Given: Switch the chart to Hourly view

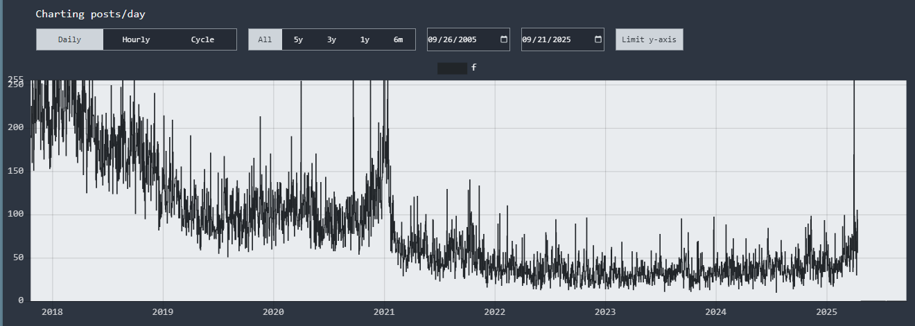Looking at the screenshot, I should pyautogui.click(x=136, y=39).
